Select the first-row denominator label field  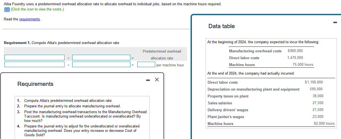point(101,58)
